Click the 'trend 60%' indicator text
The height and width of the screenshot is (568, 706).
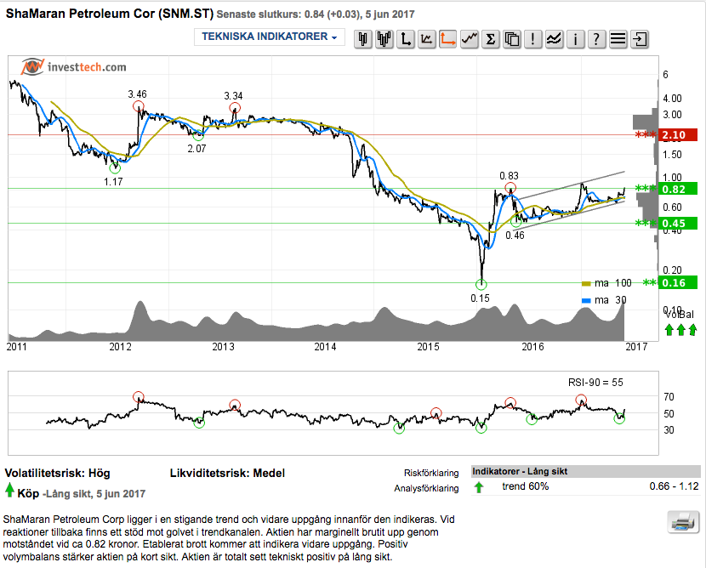coord(526,486)
